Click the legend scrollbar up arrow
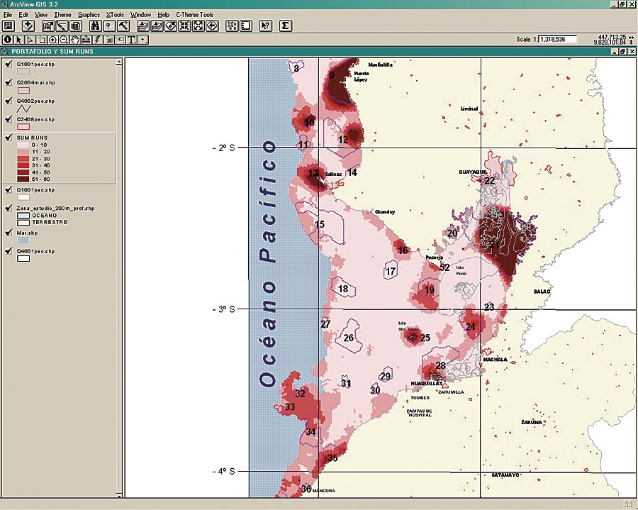The width and height of the screenshot is (638, 510). click(x=120, y=62)
